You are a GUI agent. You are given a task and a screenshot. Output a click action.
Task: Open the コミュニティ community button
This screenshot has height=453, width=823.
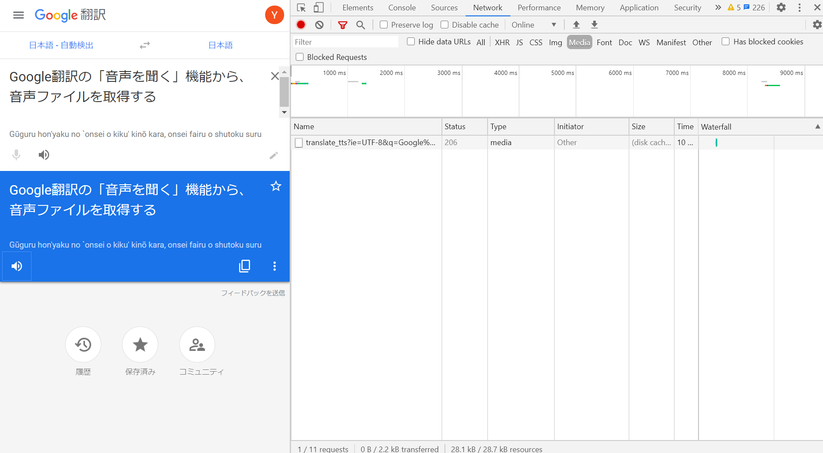197,344
